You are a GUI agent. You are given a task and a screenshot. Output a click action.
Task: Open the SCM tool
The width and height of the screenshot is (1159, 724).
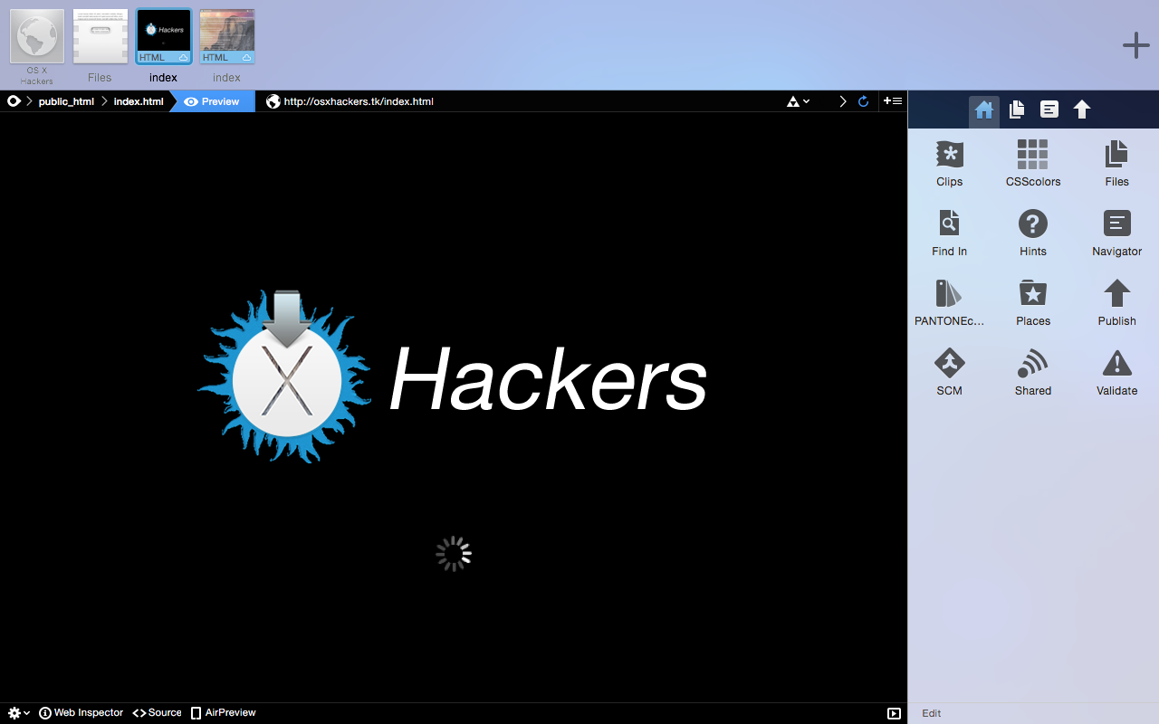tap(949, 373)
